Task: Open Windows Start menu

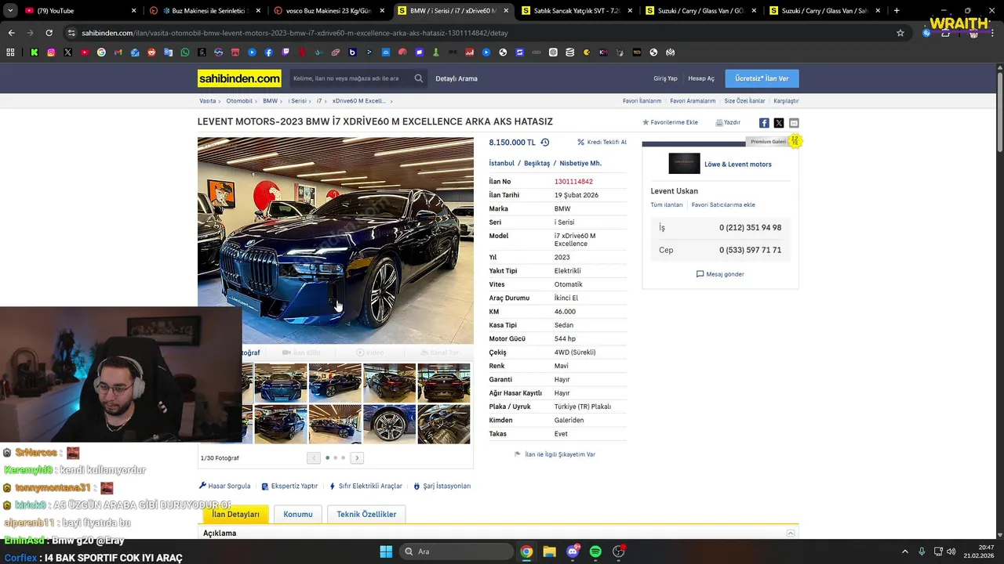Action: pos(386,551)
